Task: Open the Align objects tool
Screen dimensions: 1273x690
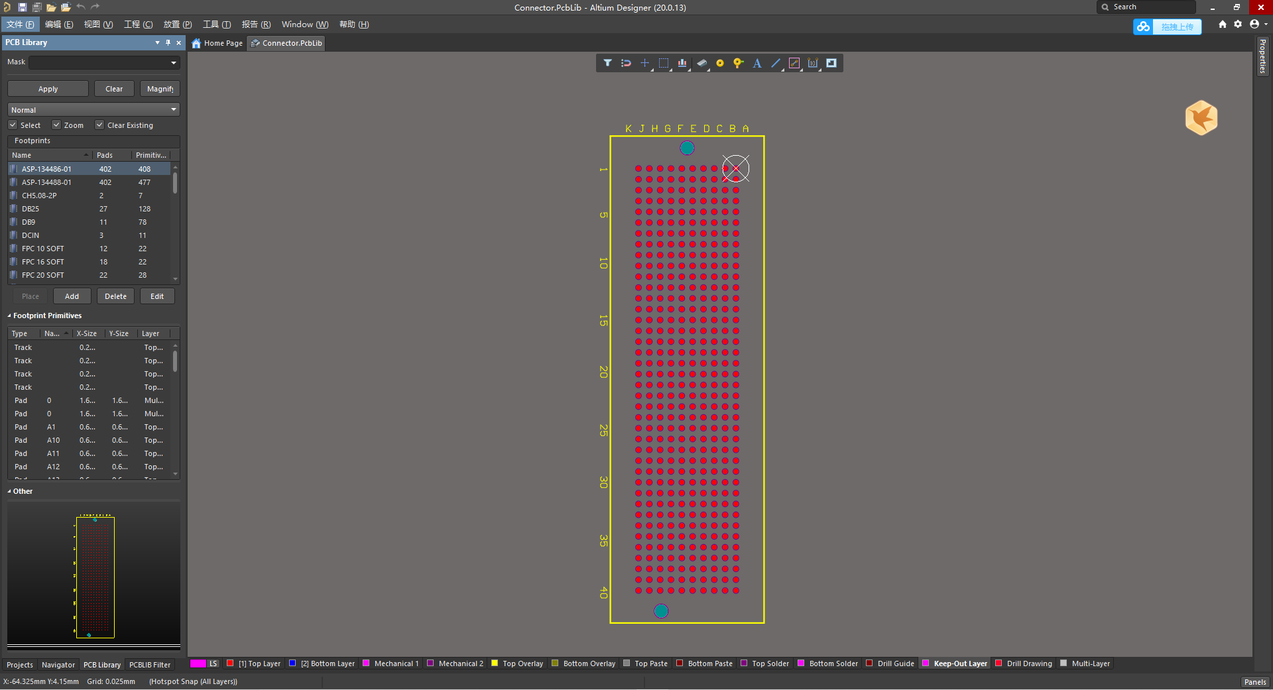Action: (x=682, y=63)
